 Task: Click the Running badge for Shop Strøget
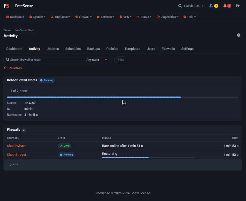66,155
